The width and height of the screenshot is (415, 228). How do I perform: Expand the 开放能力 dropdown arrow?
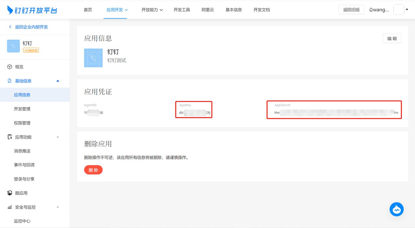pos(161,10)
